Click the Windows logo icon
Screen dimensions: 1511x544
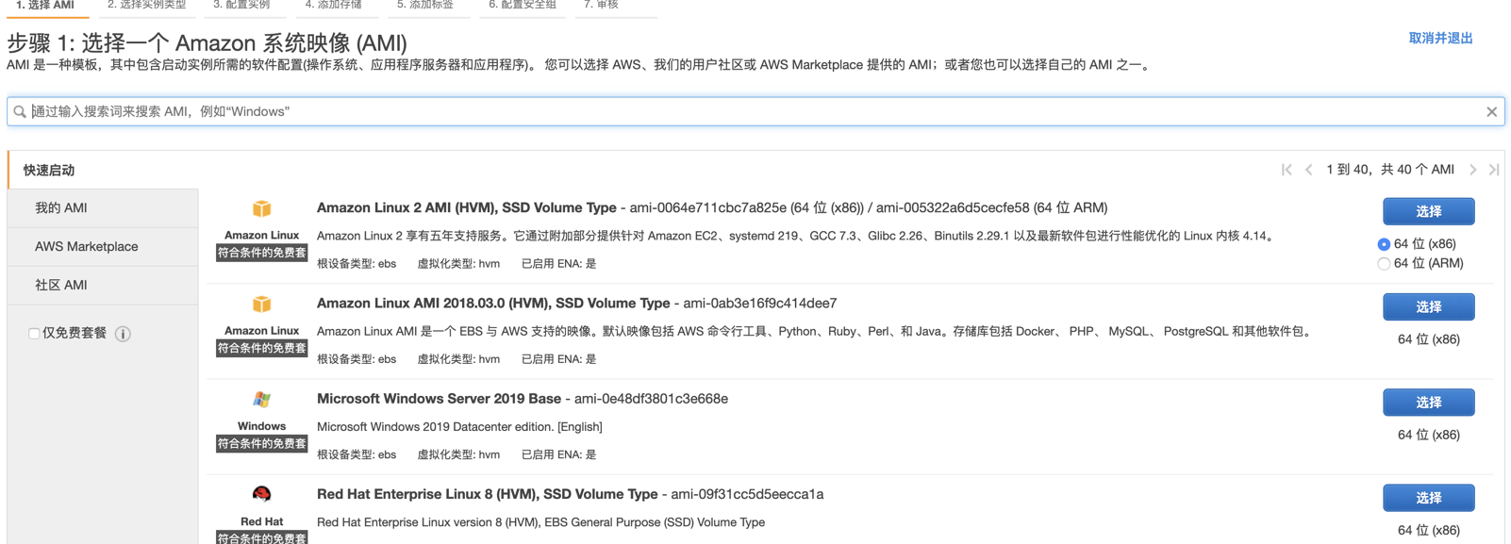pos(261,400)
